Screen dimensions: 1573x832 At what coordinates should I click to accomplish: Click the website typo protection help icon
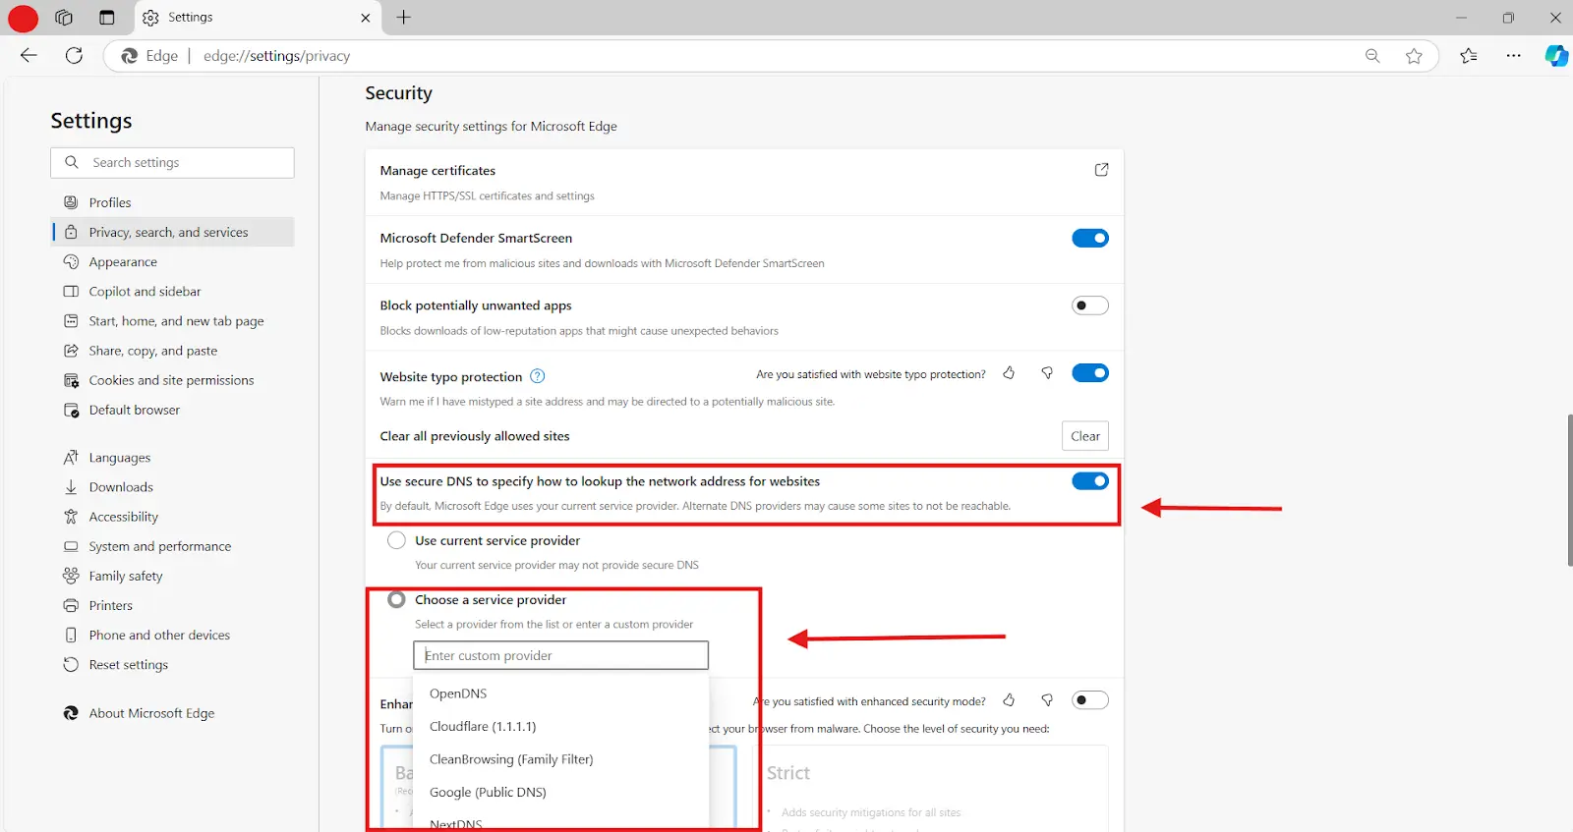click(538, 376)
